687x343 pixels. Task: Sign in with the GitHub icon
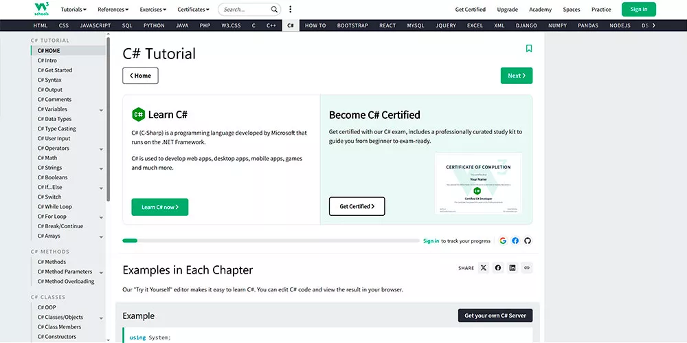click(x=528, y=241)
